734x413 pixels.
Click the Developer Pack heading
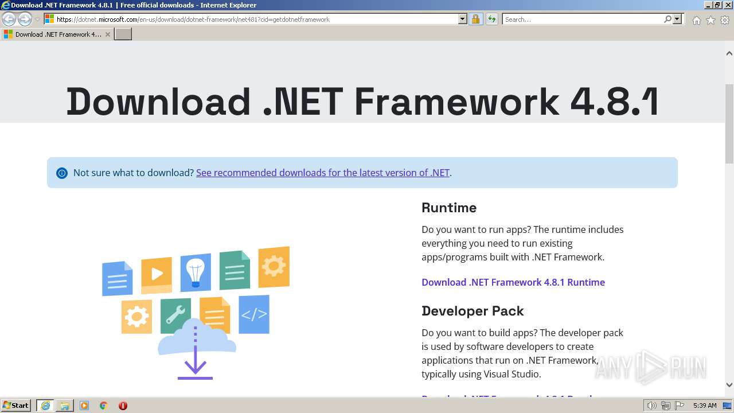click(x=473, y=311)
